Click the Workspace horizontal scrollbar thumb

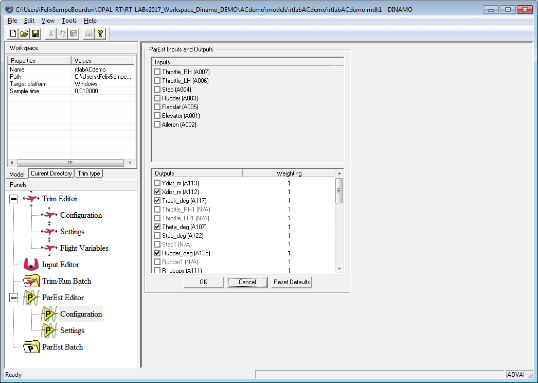[70, 163]
